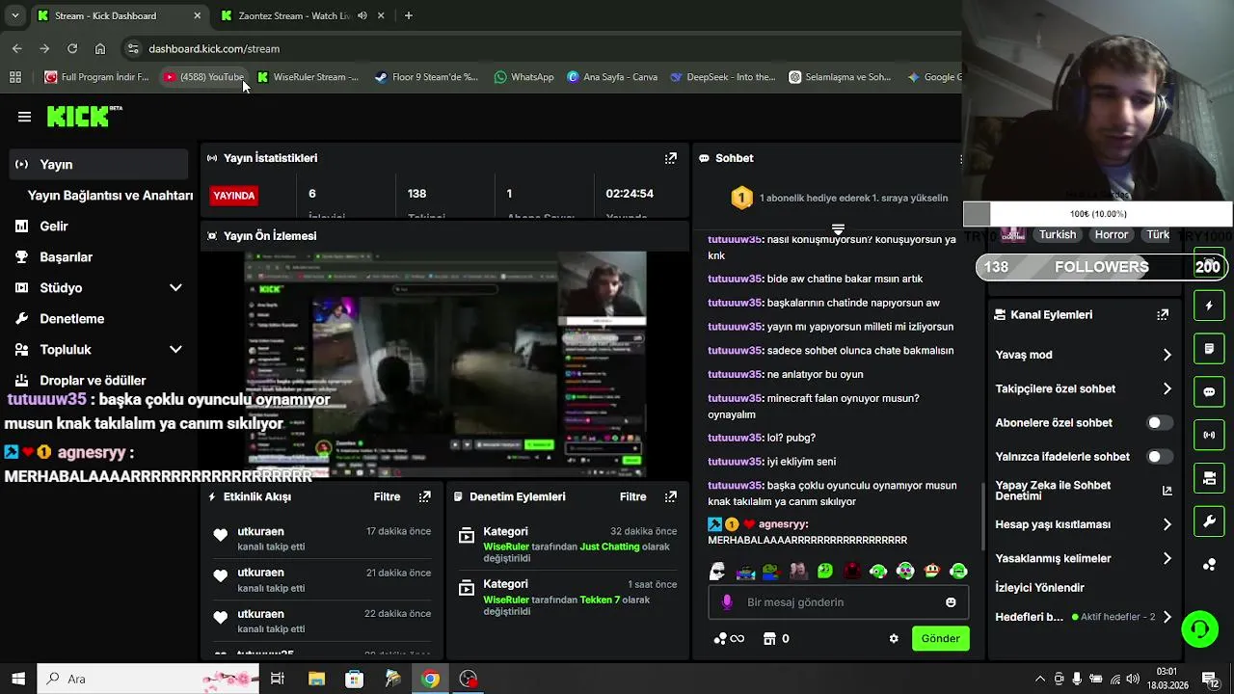Open Yapay Zeka ile Sohbet Denetimi link
Screen dimensions: 1234x694
1084,491
